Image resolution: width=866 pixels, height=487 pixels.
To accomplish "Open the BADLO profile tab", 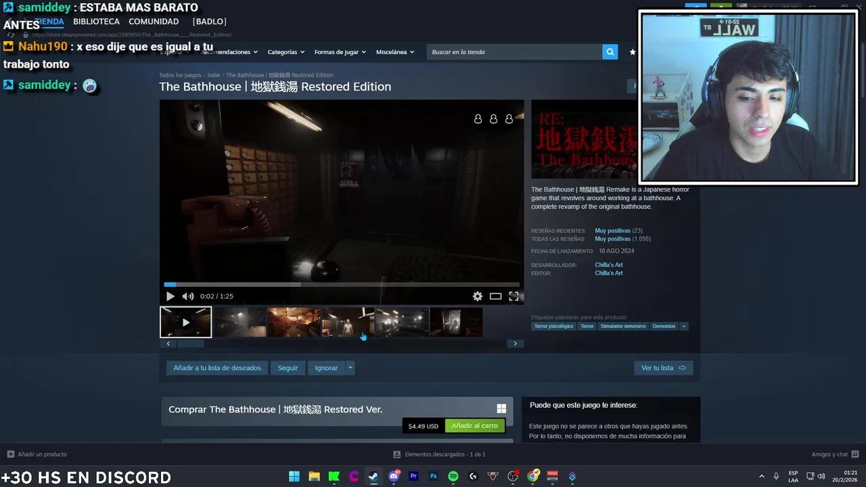I will point(209,22).
